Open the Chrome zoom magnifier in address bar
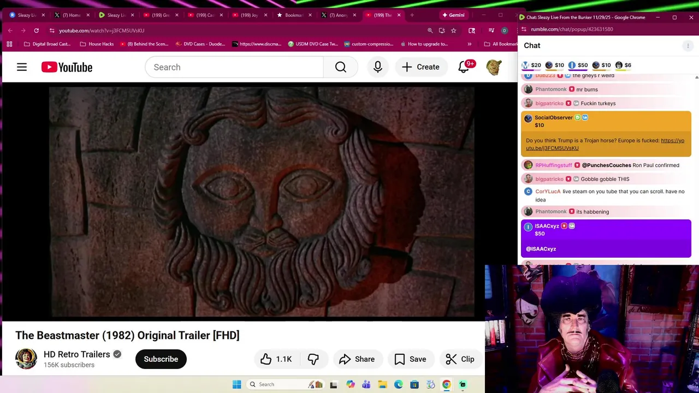This screenshot has width=699, height=393. (430, 31)
